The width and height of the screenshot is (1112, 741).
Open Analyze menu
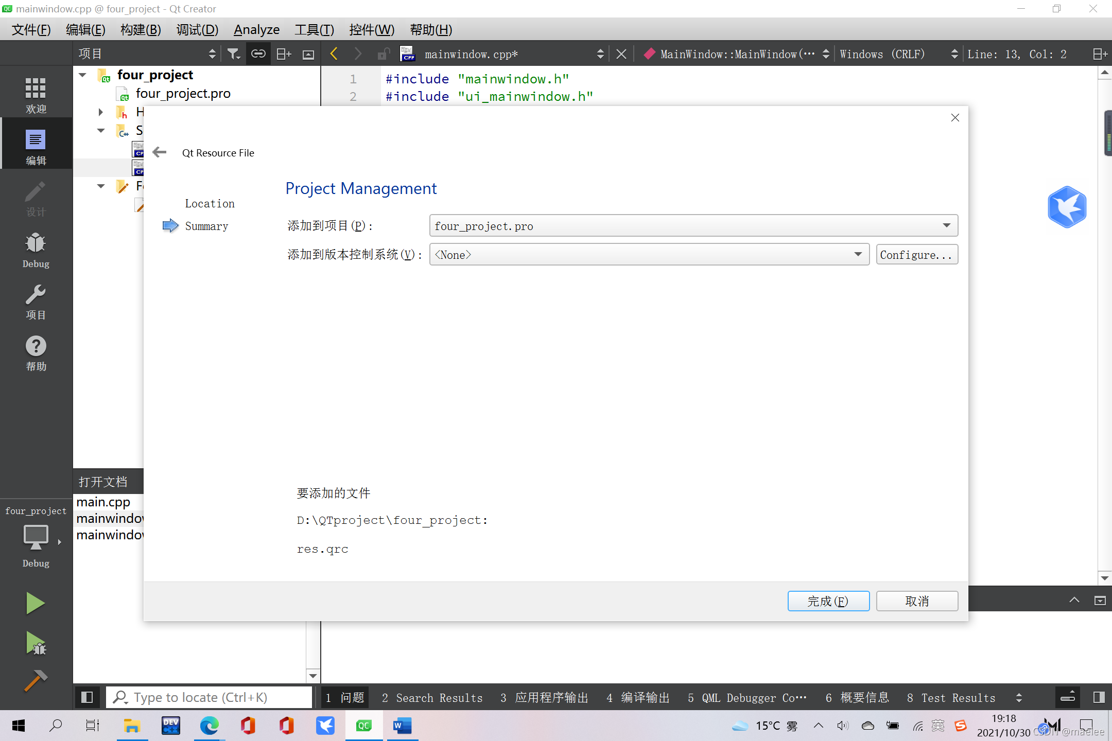coord(256,29)
